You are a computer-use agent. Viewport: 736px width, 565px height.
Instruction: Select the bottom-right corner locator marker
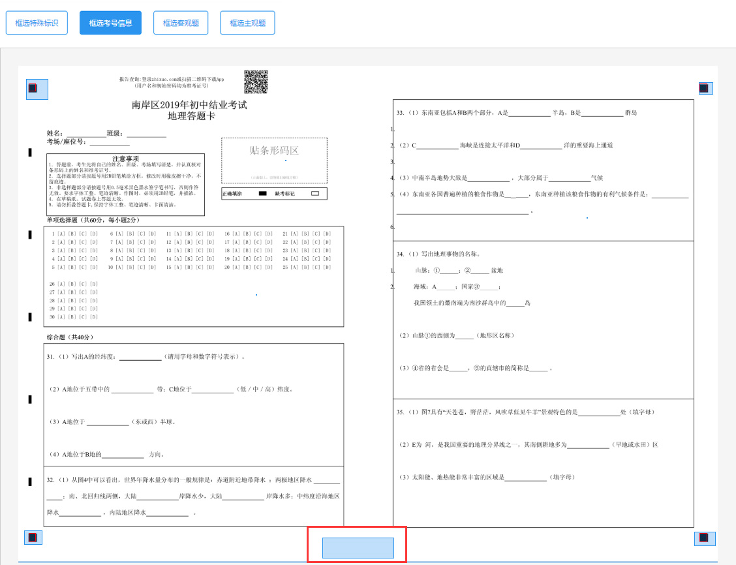pos(704,538)
